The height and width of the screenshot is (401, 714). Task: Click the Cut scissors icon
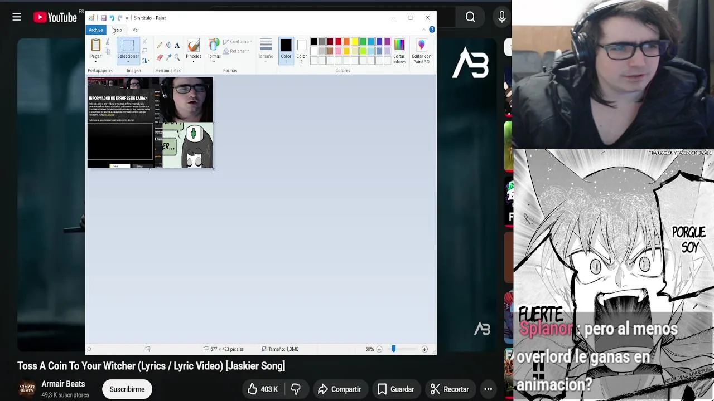point(108,42)
